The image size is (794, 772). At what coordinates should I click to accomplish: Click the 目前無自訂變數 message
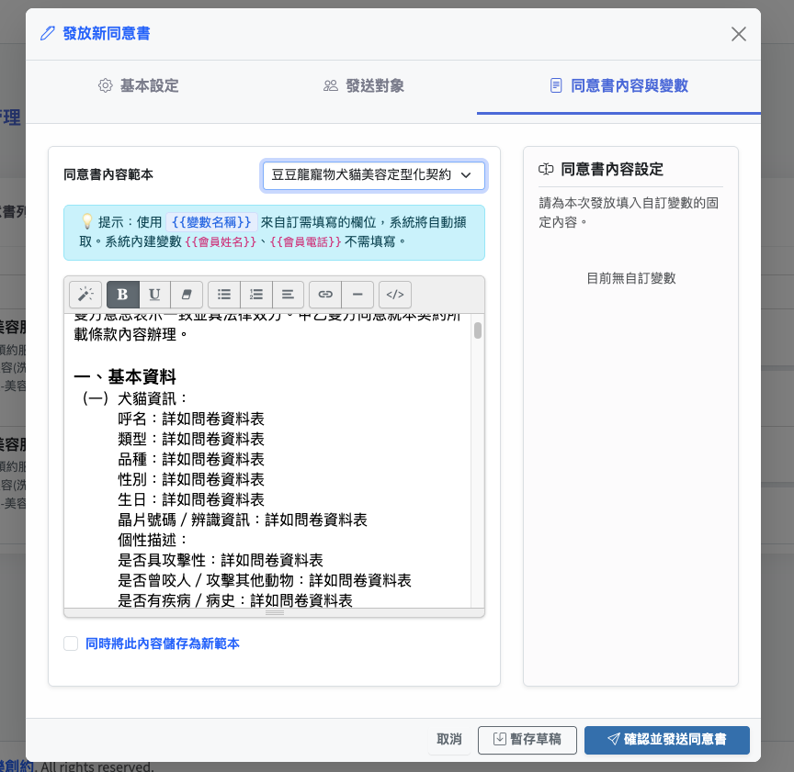(631, 278)
